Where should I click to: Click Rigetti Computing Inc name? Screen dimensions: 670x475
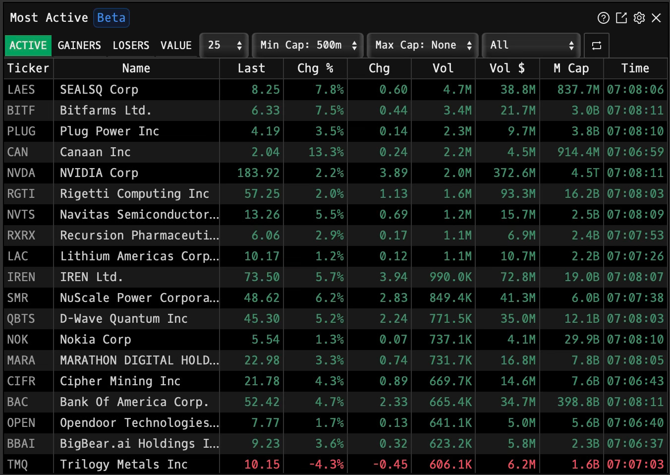point(134,194)
